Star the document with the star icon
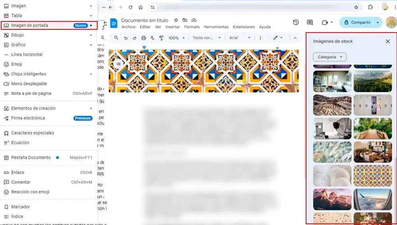Screen dimensions: 397x225 tap(176, 20)
